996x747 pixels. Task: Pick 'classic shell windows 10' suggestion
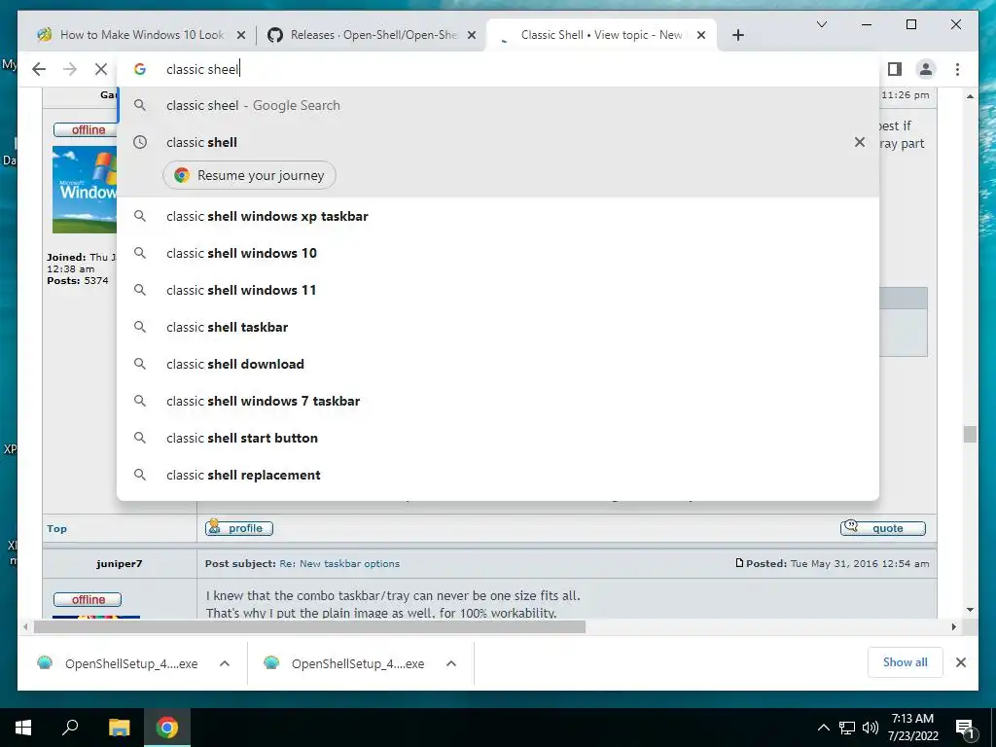pos(498,253)
